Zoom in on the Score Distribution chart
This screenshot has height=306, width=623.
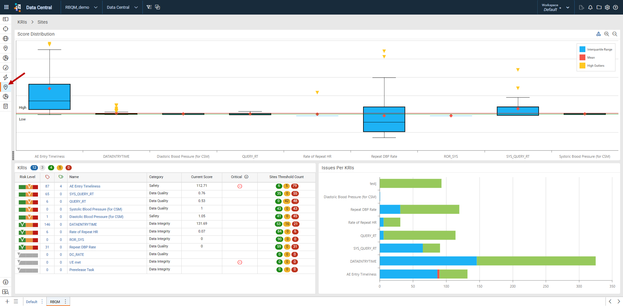click(x=606, y=34)
